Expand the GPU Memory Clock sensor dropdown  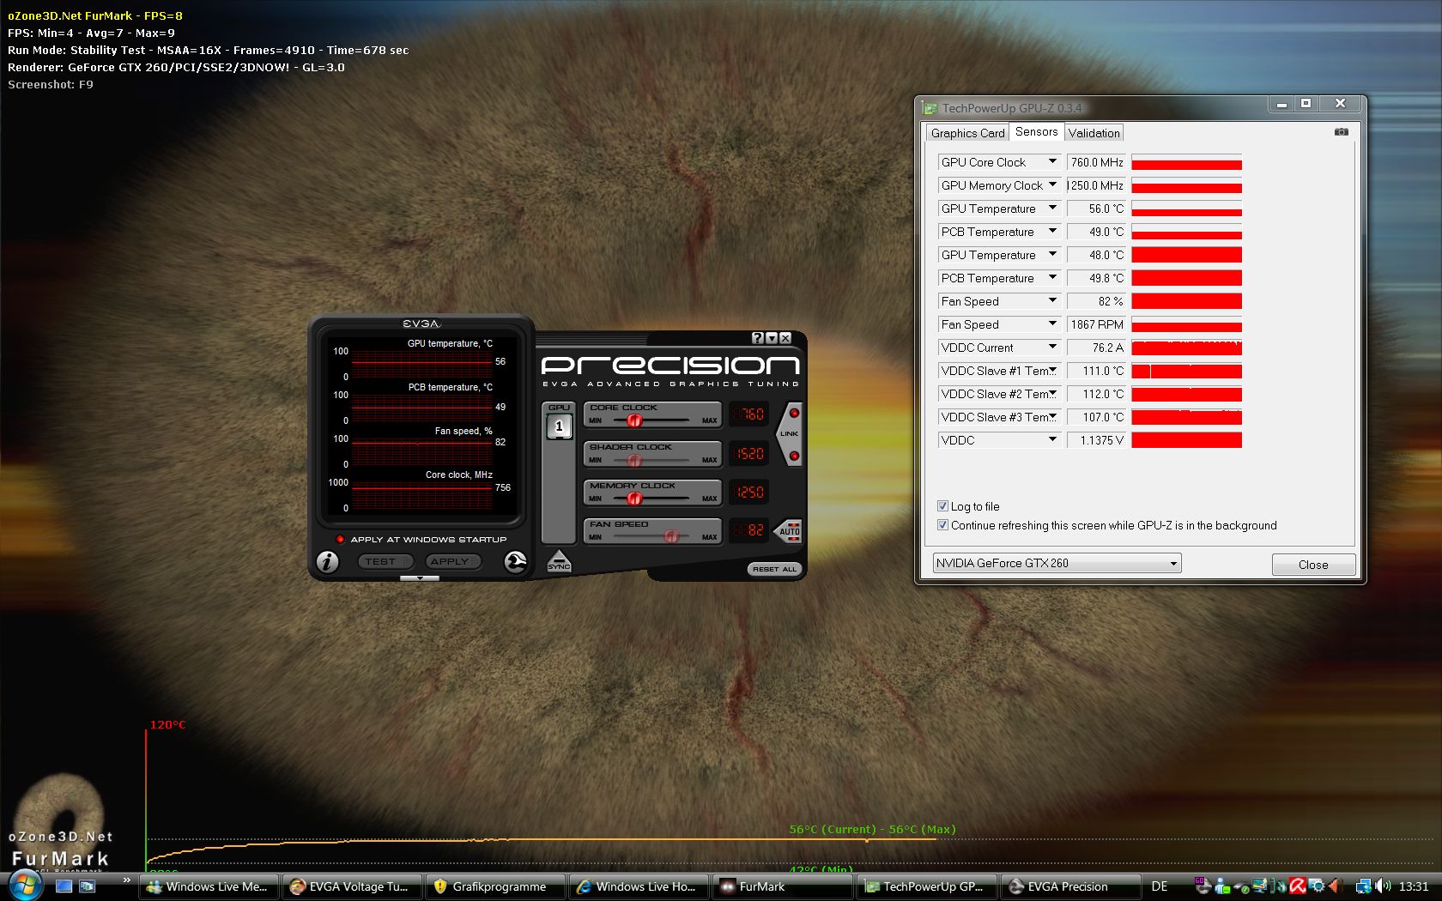[x=1052, y=184]
